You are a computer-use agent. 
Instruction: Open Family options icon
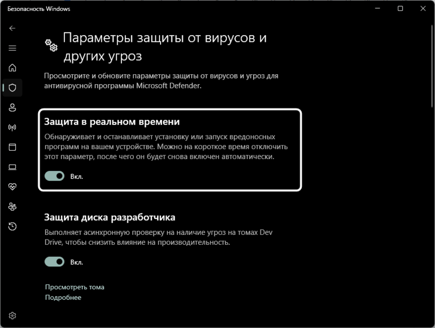12,207
